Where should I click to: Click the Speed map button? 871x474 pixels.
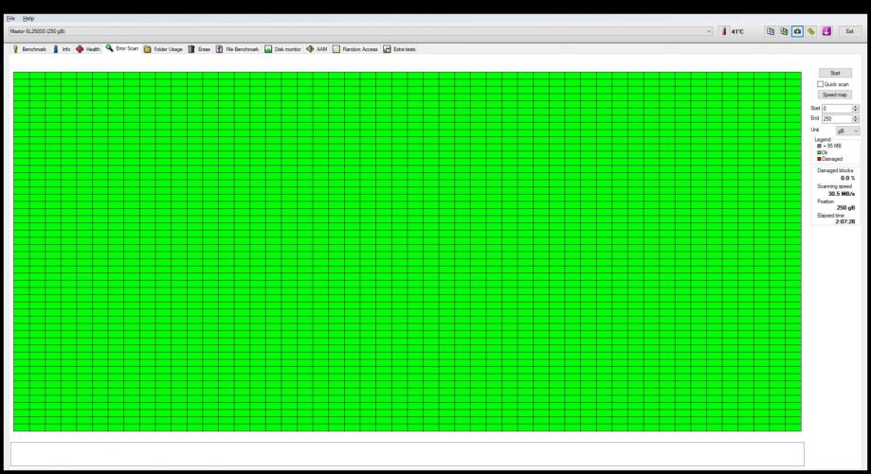point(834,95)
